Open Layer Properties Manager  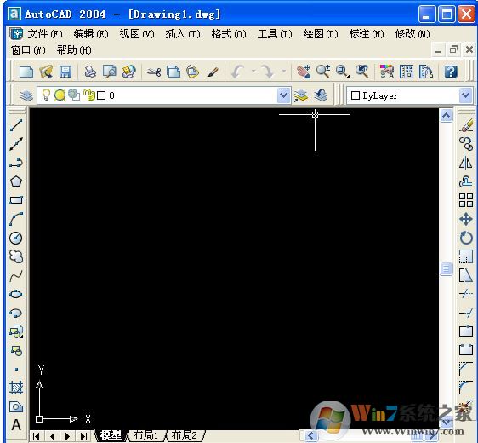coord(26,96)
